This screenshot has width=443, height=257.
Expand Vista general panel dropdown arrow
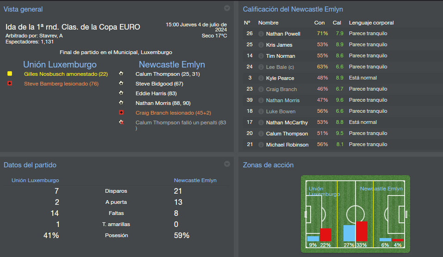coord(227,8)
